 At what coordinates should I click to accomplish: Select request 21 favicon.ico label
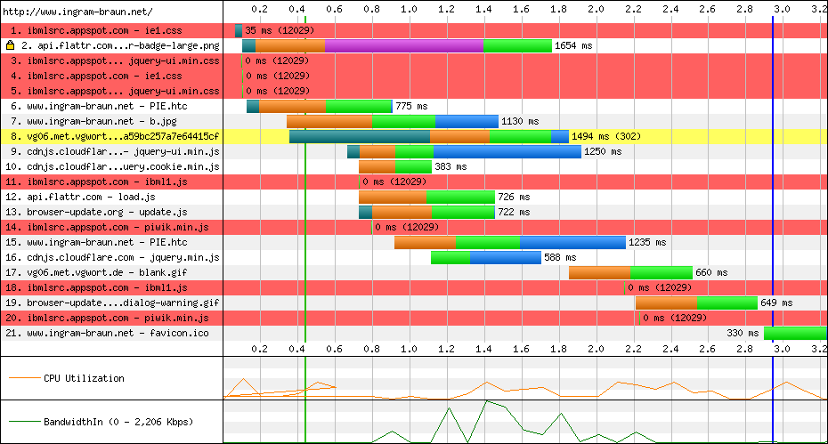[x=111, y=333]
